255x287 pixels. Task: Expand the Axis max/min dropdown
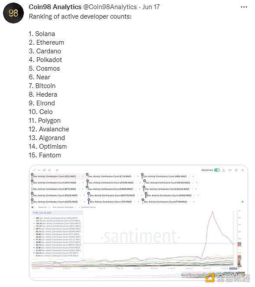click(65, 207)
